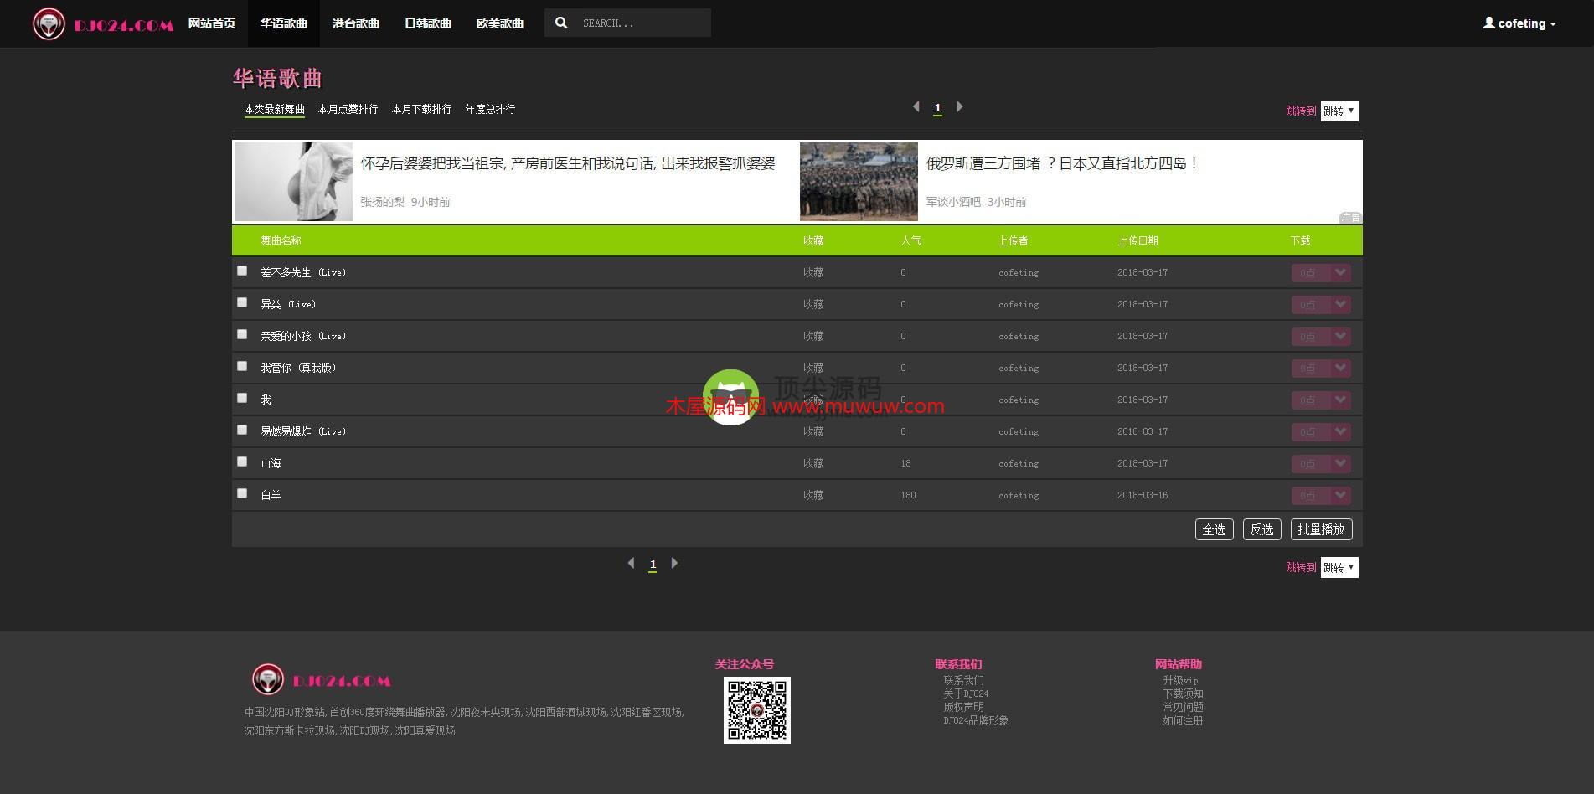Select the checkbox next to 山海
Image resolution: width=1594 pixels, height=794 pixels.
click(x=242, y=461)
